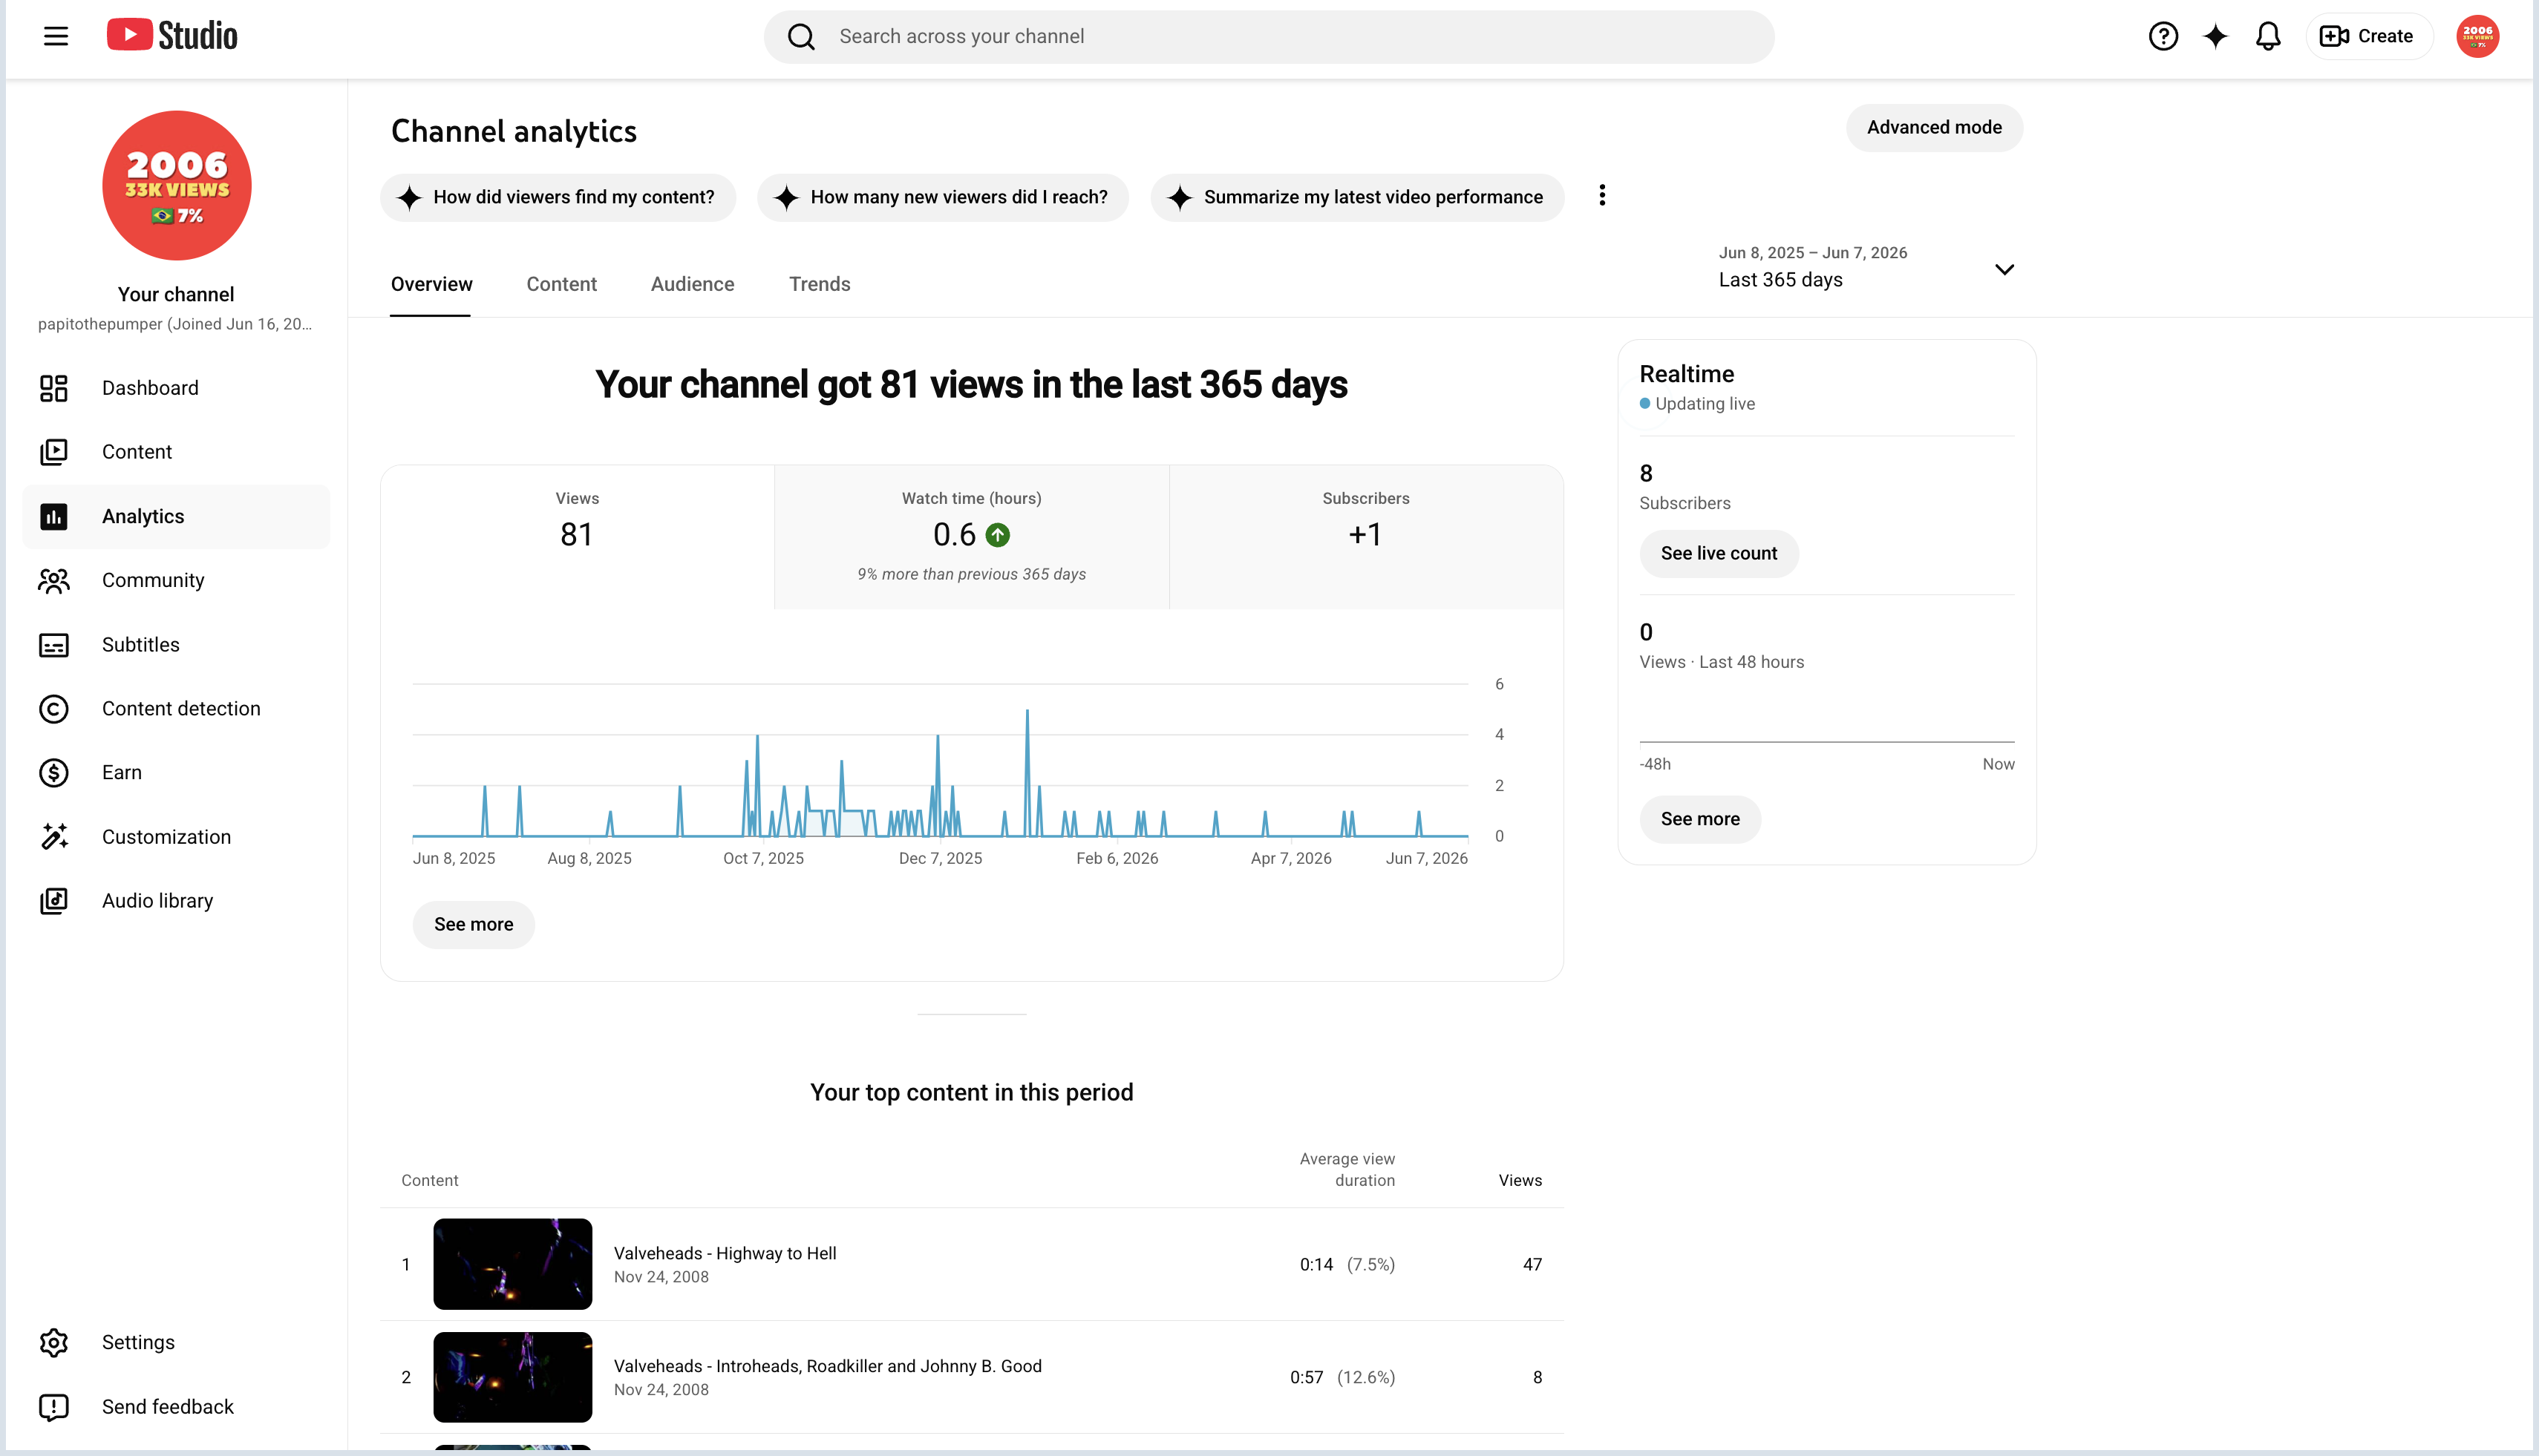Click the Valveheads - Highway to Hell title
Screen dimensions: 2539x1456
point(725,1253)
